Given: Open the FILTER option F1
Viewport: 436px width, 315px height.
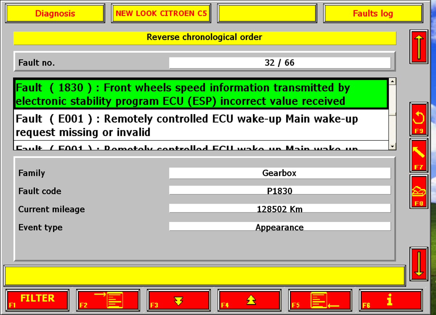Looking at the screenshot, I should (37, 300).
